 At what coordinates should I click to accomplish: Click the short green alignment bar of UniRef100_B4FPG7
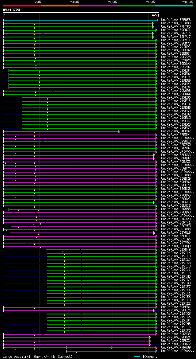coord(62,131)
